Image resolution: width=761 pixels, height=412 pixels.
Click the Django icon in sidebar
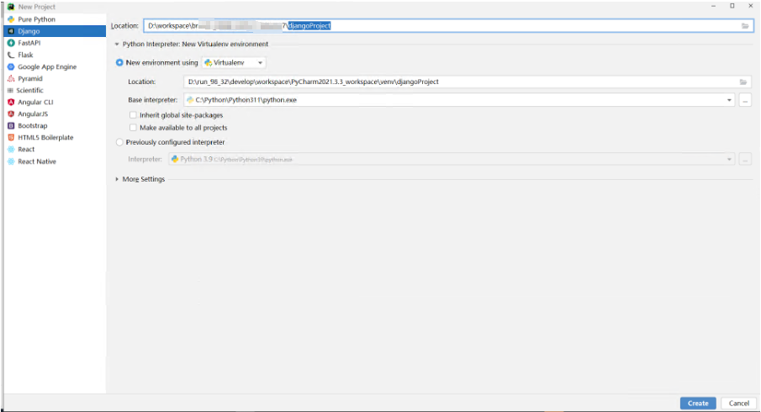click(11, 31)
